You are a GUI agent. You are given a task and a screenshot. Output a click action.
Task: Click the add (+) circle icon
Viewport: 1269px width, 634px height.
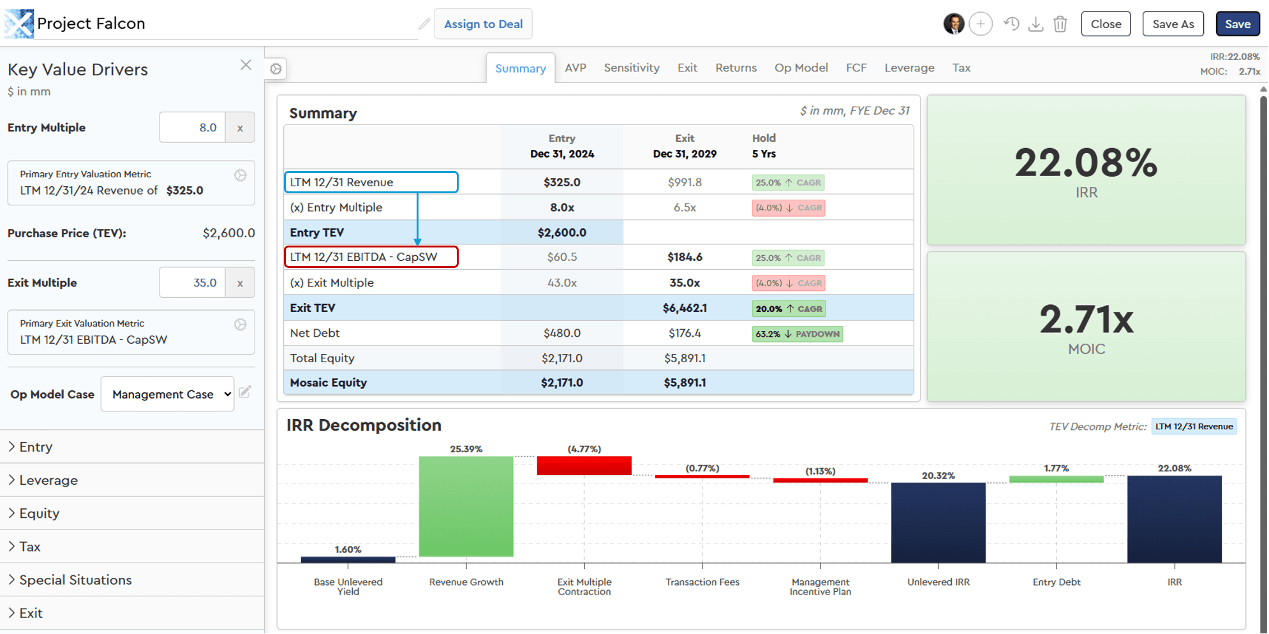(x=981, y=24)
